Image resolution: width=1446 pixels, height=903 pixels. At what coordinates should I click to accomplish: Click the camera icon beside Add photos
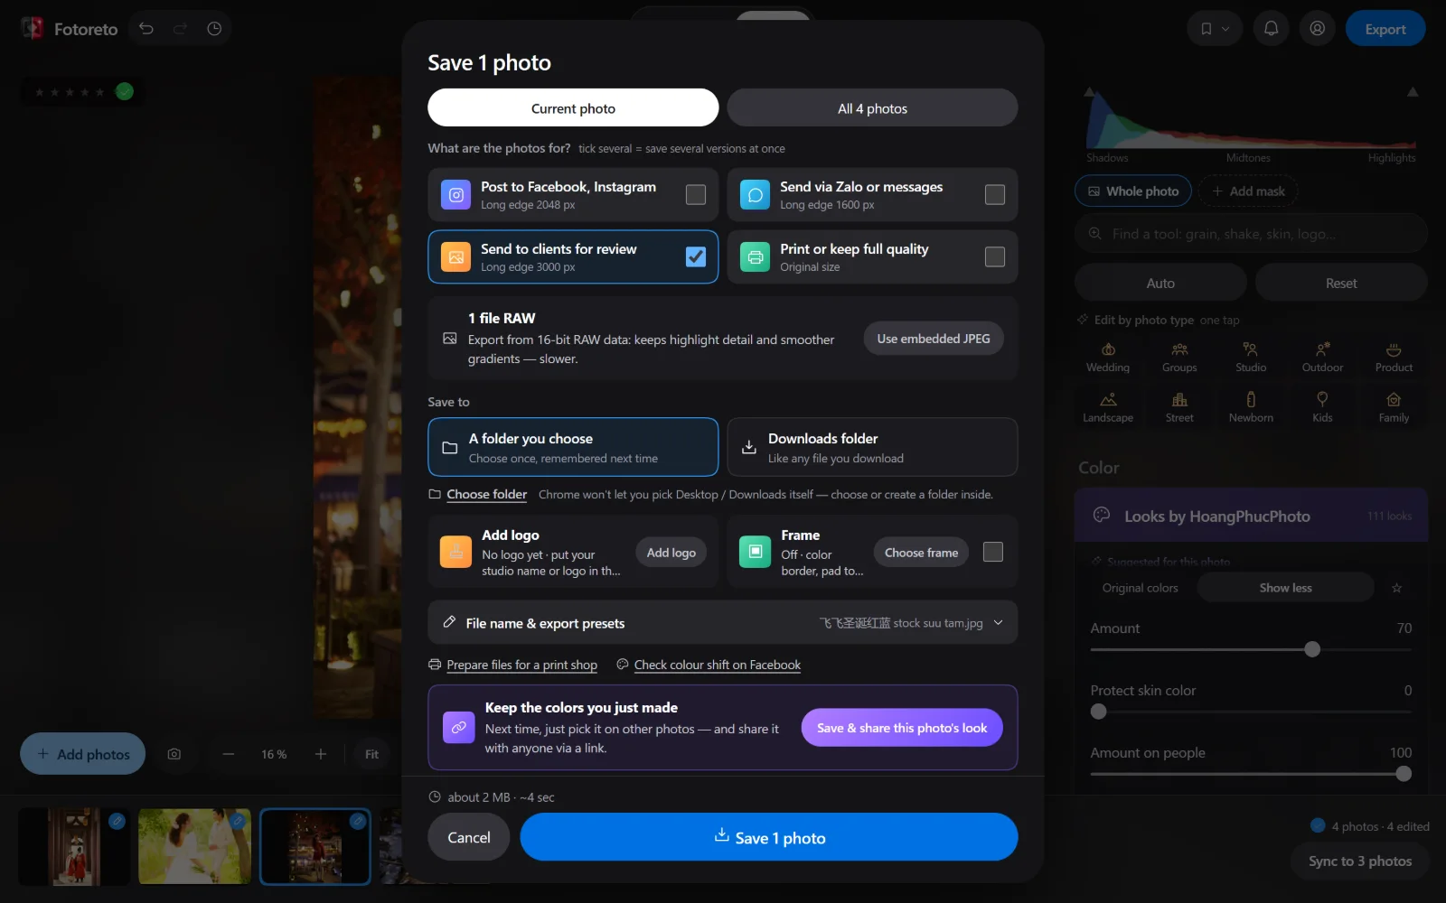[x=174, y=754]
